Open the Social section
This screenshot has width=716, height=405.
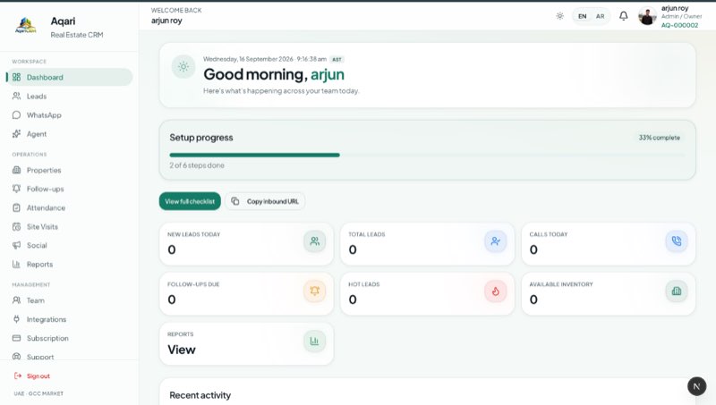(x=70, y=245)
